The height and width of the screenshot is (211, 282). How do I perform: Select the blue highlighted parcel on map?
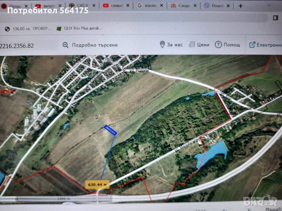[x=110, y=130]
